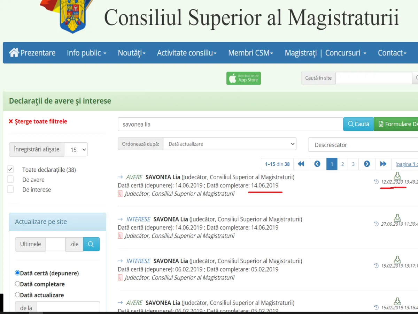Jump to last page double-arrow icon
Viewport: 418px width, 314px height.
[383, 164]
